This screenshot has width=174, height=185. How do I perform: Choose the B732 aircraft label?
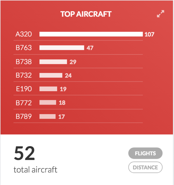coord(24,75)
